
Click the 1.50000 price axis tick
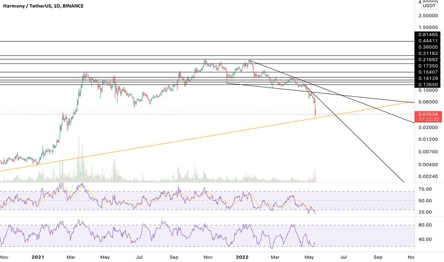428,28
